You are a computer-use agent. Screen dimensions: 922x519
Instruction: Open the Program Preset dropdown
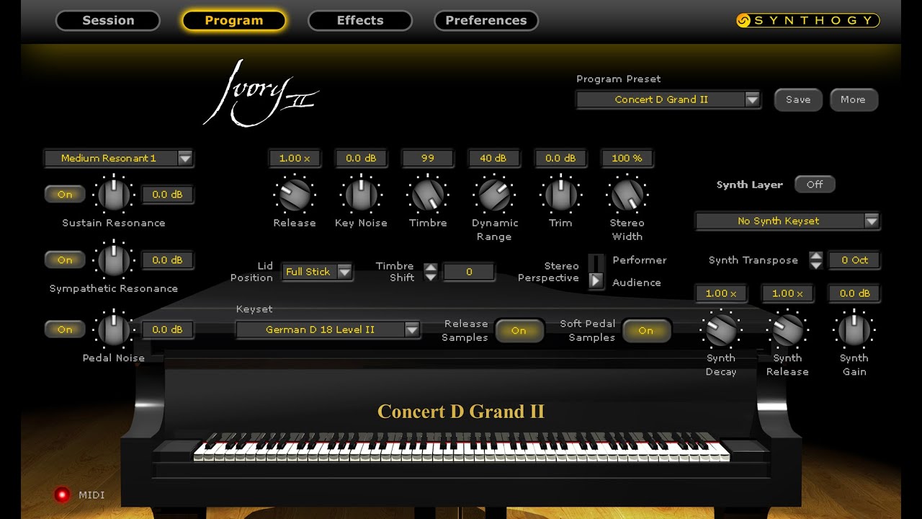coord(668,99)
